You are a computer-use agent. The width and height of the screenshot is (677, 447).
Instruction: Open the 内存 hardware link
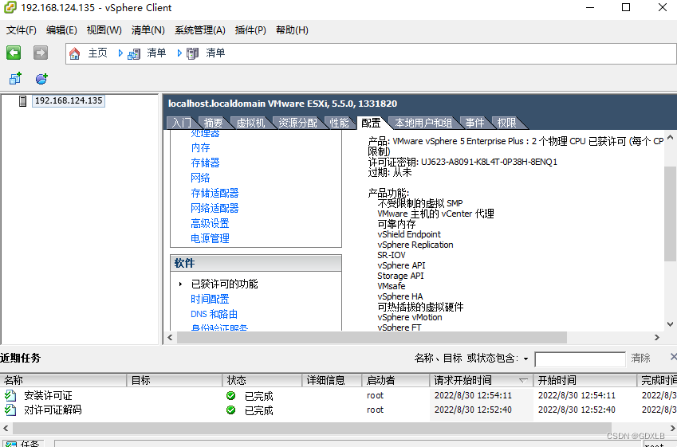[200, 147]
